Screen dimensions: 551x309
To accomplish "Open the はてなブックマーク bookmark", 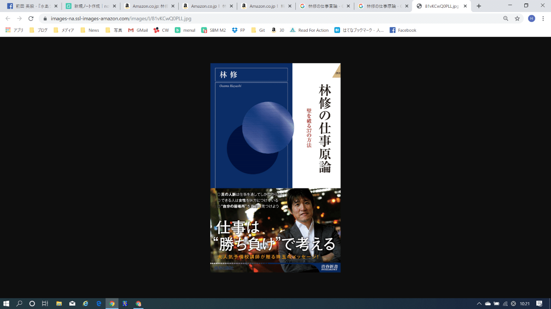I will click(359, 30).
